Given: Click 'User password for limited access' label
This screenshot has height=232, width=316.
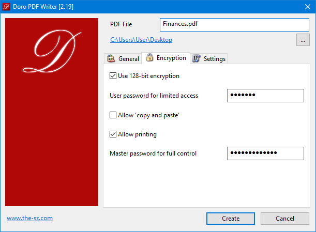Looking at the screenshot, I should point(154,96).
